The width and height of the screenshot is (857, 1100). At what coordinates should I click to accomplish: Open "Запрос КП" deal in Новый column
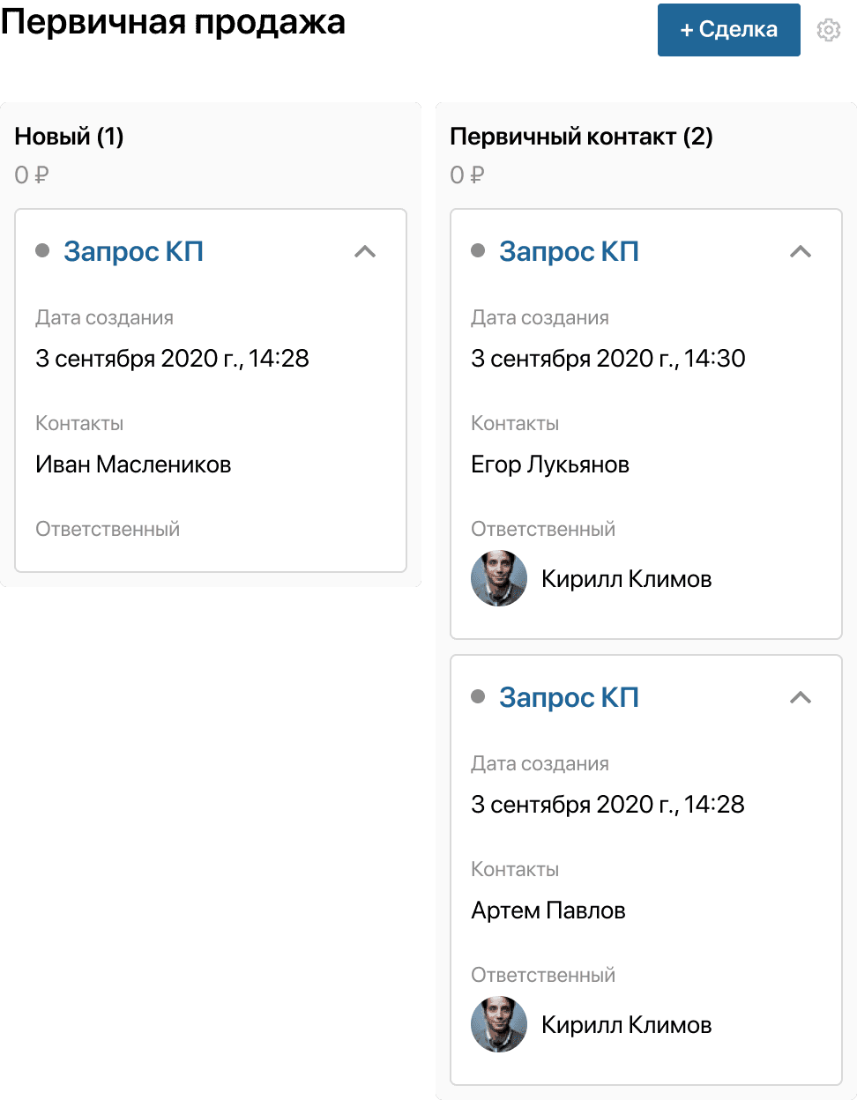point(134,252)
